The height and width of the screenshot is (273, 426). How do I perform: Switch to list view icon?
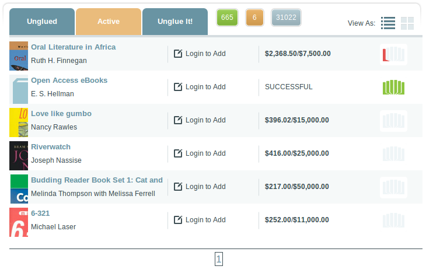[x=388, y=23]
